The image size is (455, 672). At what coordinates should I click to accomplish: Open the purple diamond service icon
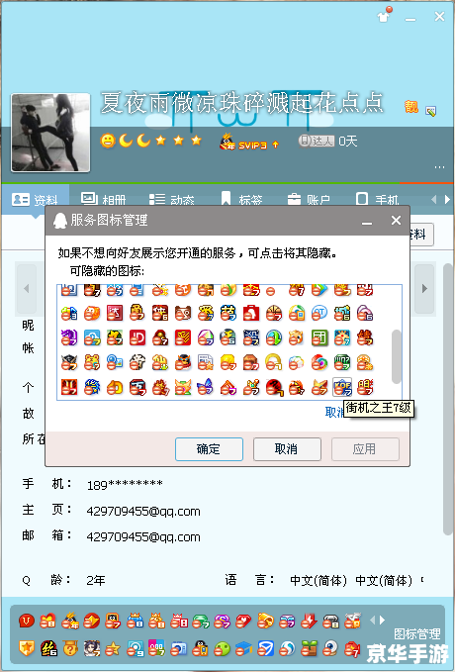tap(222, 621)
